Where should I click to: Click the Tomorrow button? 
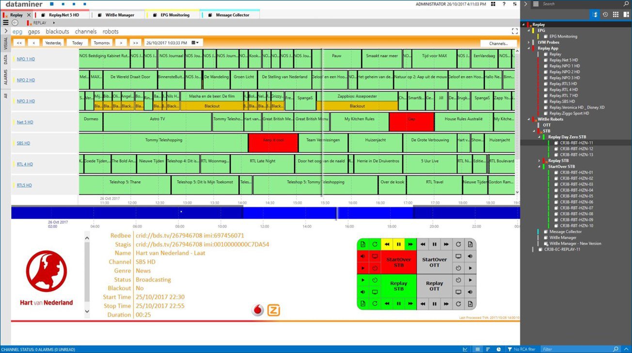[102, 43]
